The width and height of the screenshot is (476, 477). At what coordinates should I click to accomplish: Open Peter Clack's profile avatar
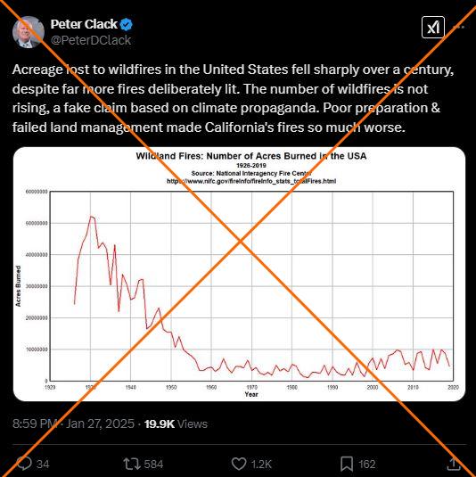click(29, 32)
